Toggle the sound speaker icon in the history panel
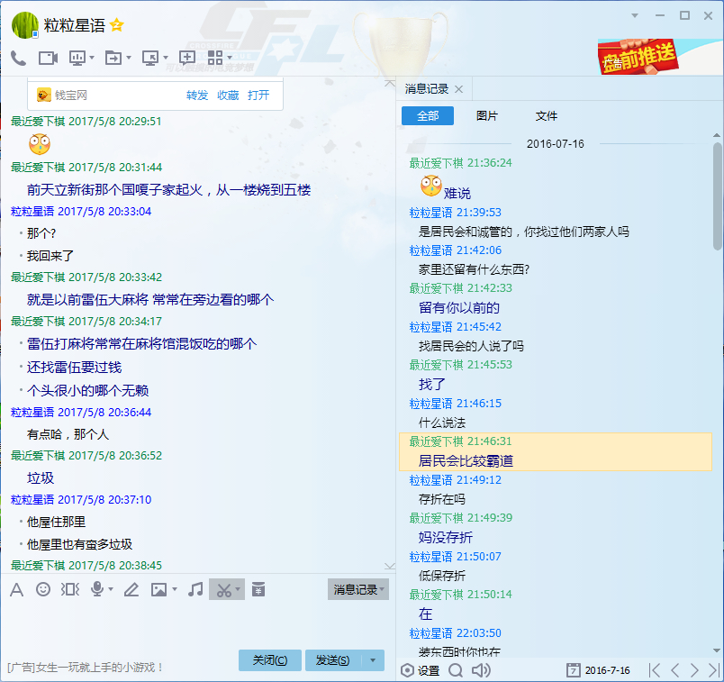 pyautogui.click(x=481, y=670)
